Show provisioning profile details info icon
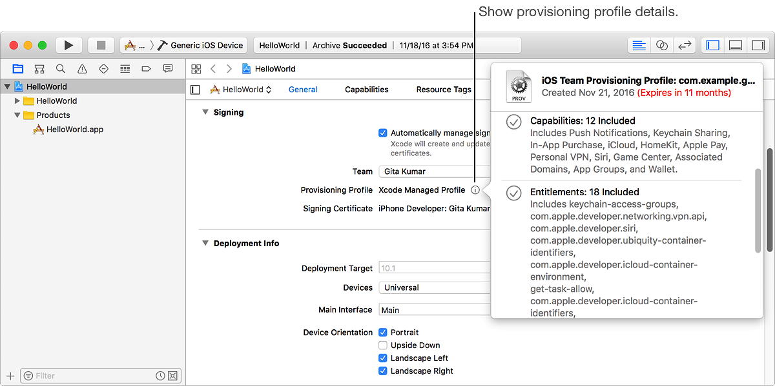 (475, 190)
